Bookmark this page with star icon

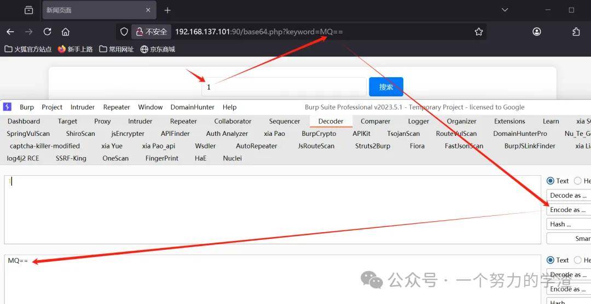point(479,32)
